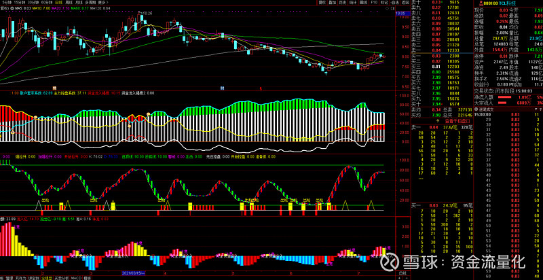Click the 换手 turnover rate row

(491, 73)
